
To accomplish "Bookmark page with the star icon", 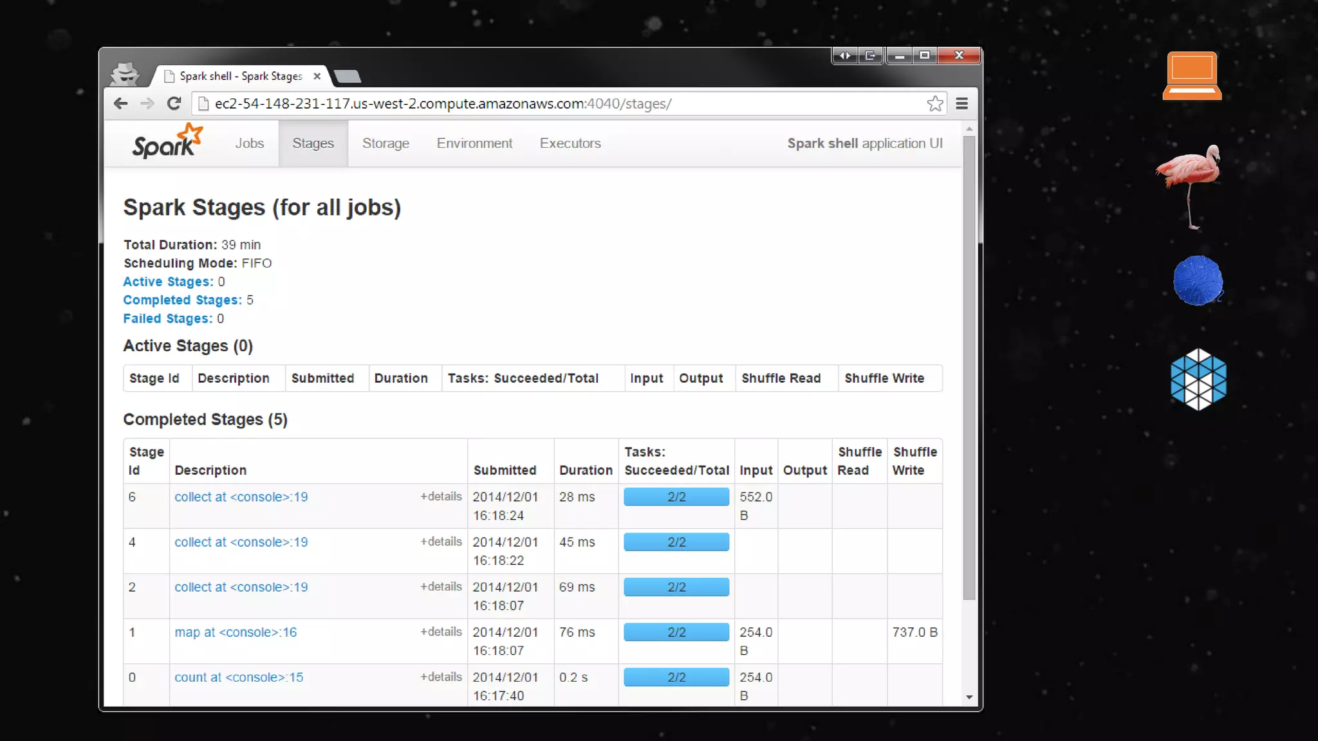I will [x=934, y=104].
